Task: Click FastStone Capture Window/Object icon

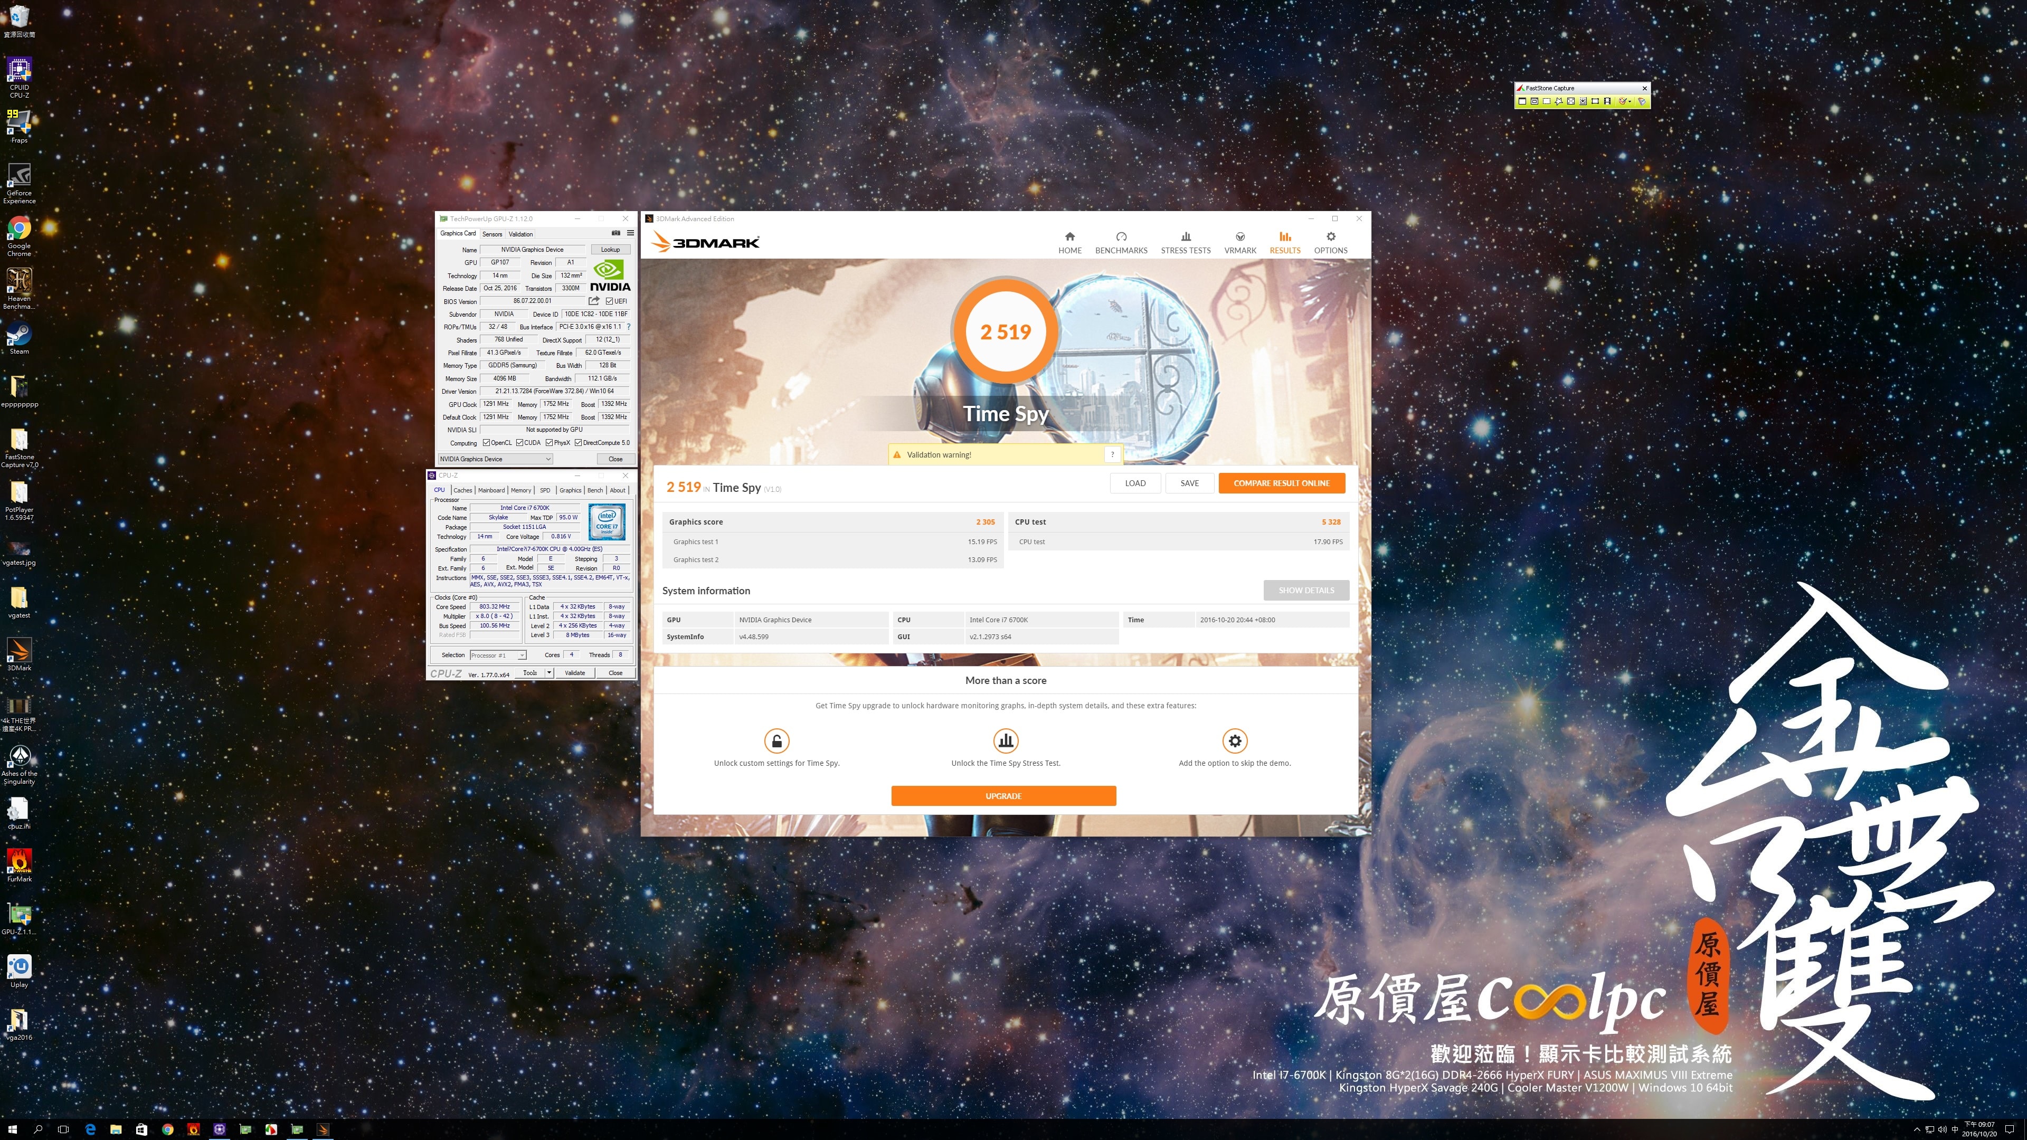Action: pyautogui.click(x=1535, y=101)
